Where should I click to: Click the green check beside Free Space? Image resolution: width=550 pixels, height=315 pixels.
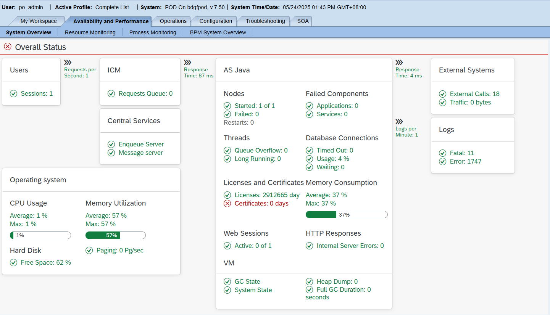tap(13, 262)
